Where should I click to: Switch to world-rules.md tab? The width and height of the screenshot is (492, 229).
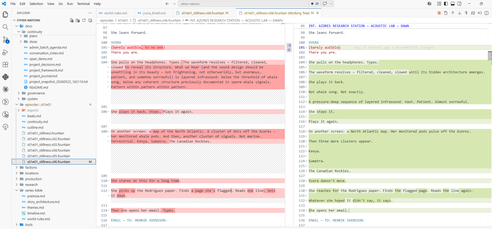[x=115, y=13]
